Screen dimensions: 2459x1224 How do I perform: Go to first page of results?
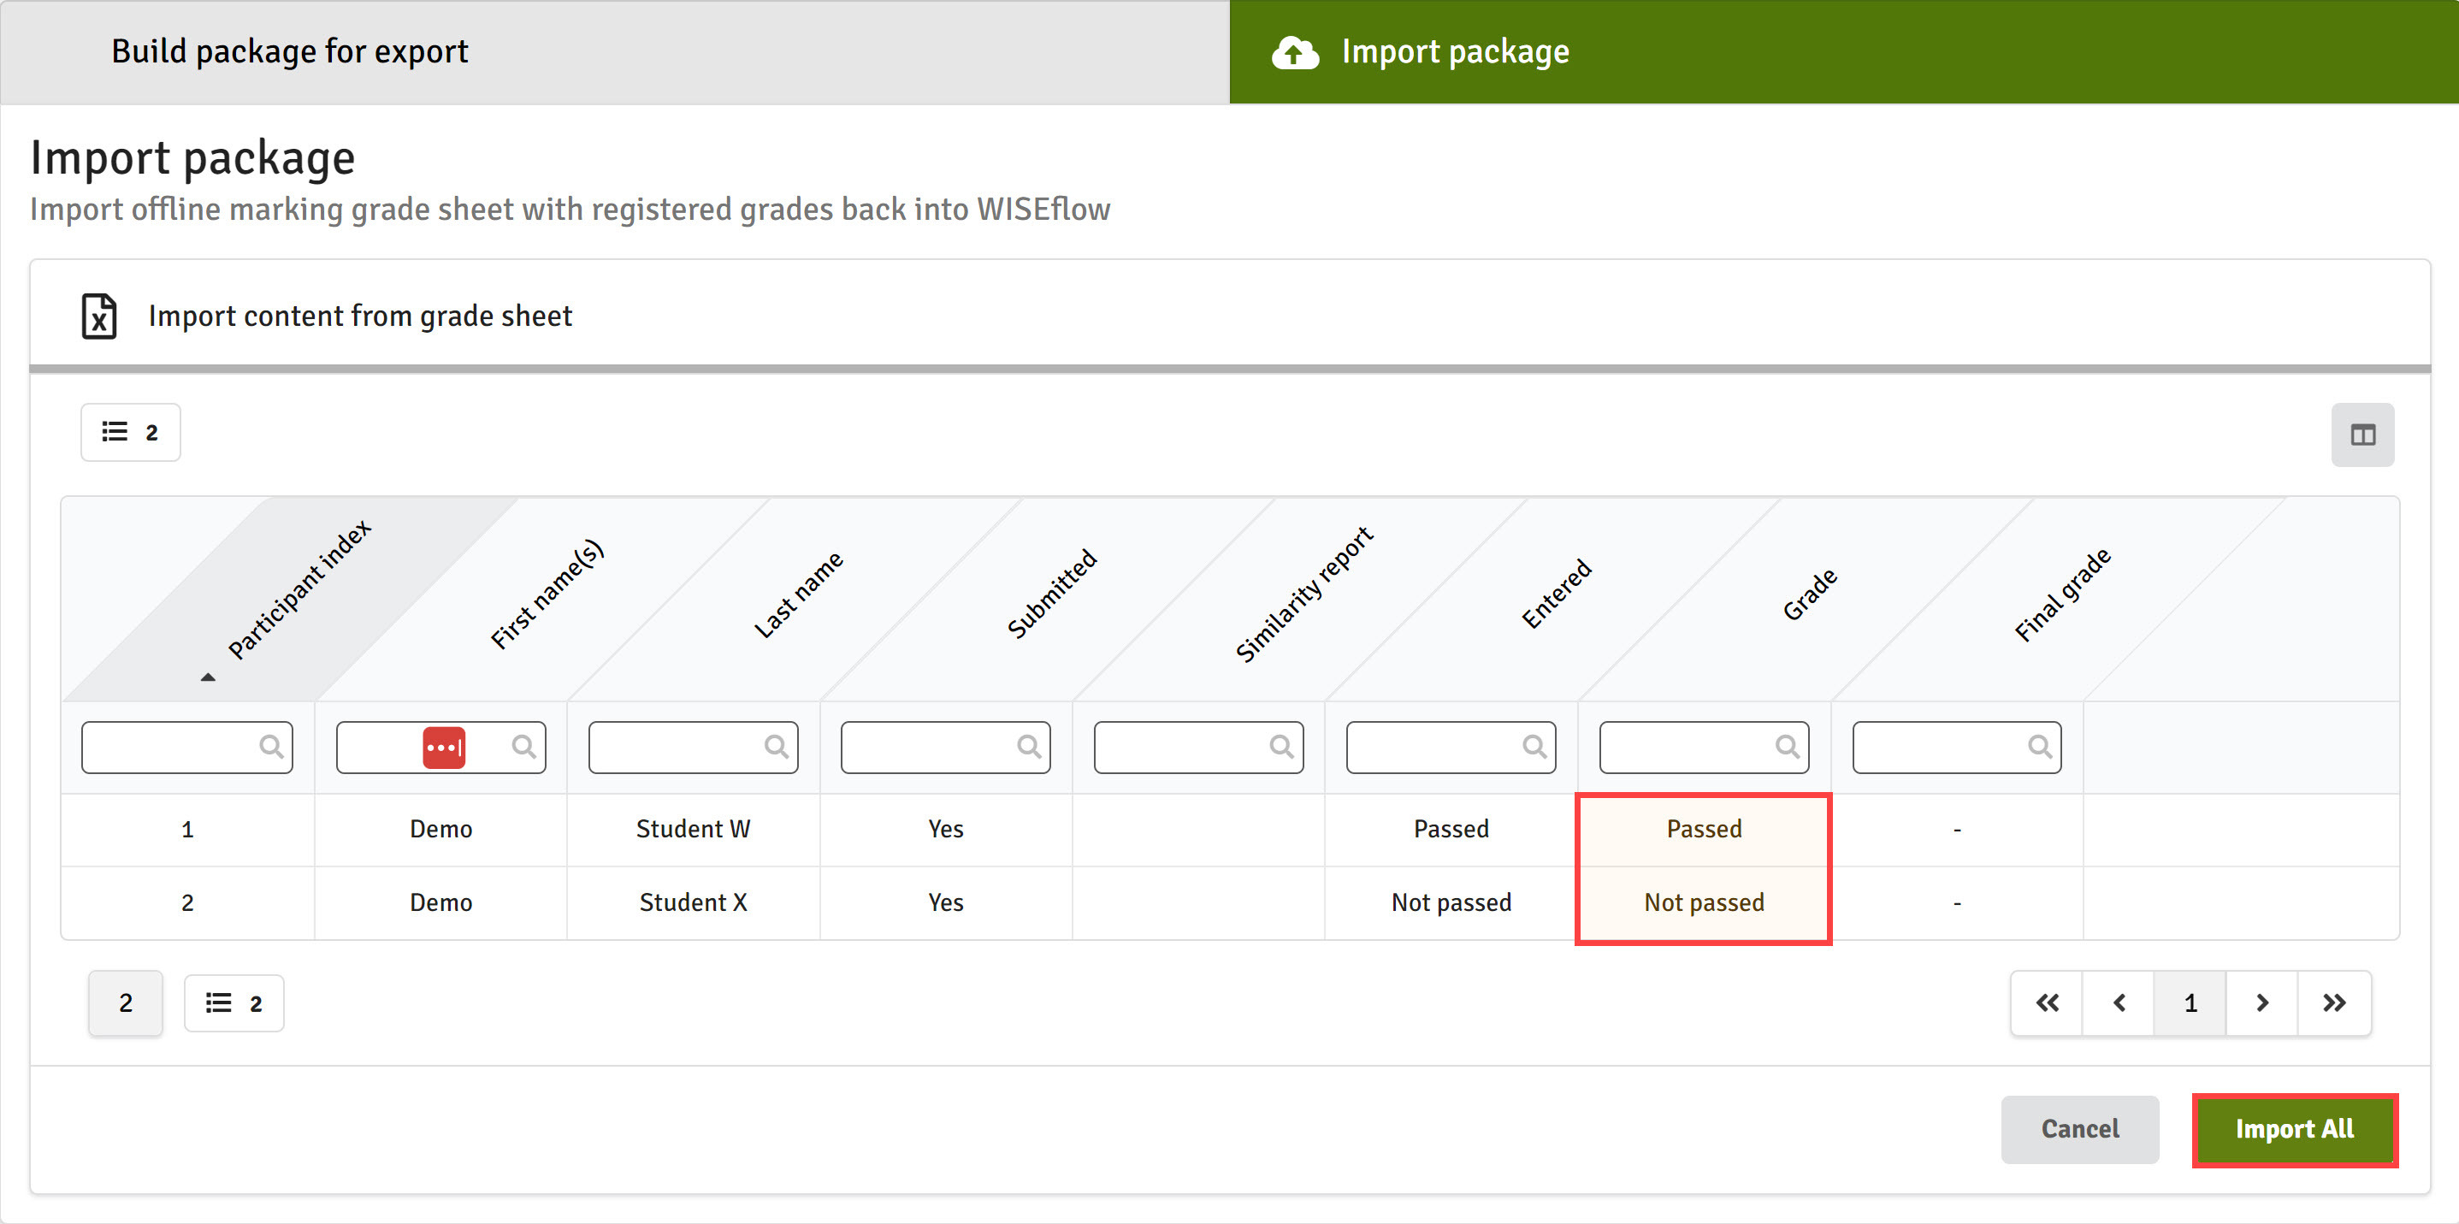pos(2047,1003)
